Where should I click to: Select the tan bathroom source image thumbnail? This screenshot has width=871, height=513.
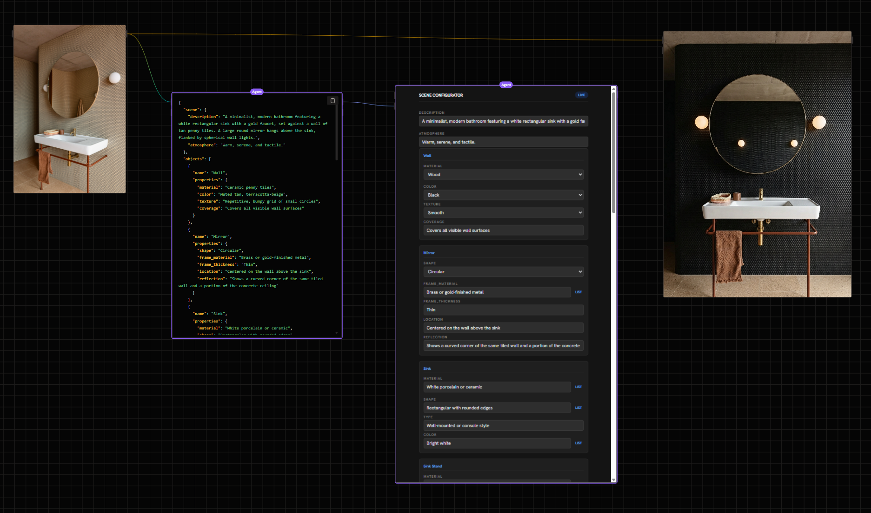click(69, 109)
